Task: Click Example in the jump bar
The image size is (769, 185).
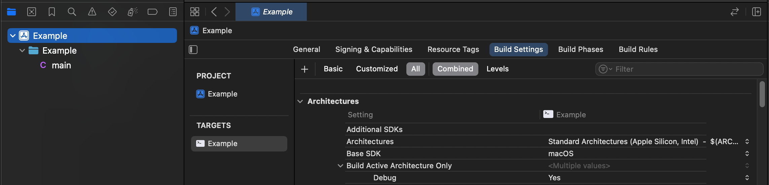Action: 217,30
